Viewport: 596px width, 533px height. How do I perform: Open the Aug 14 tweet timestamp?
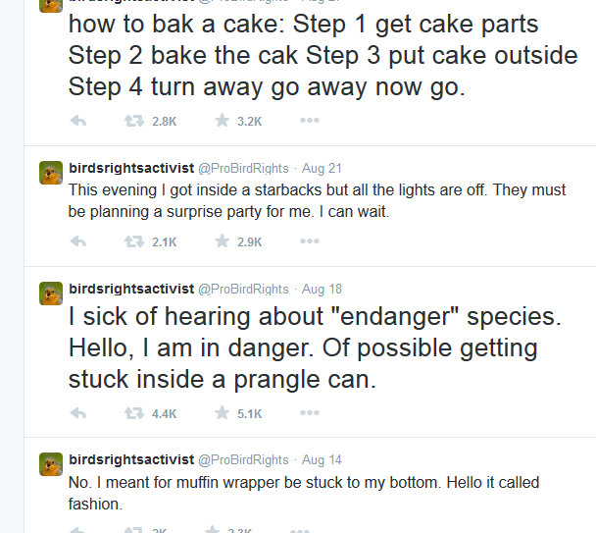coord(322,459)
